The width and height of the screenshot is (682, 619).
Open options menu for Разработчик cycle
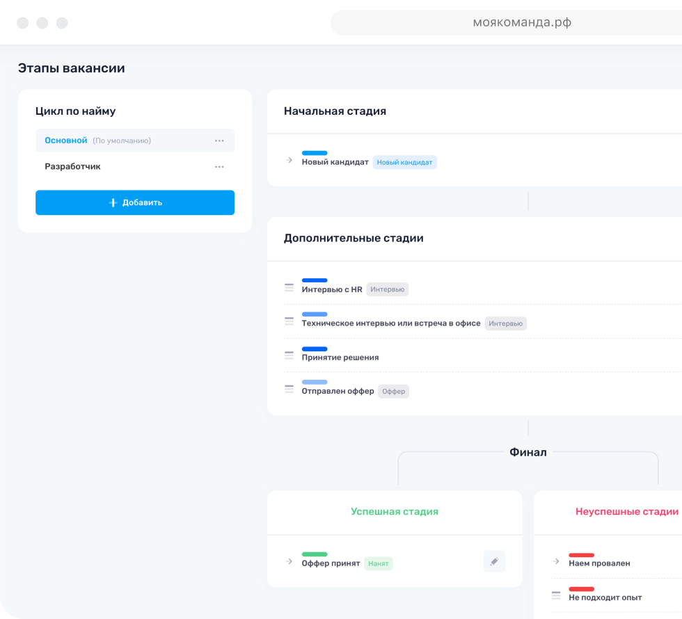tap(219, 167)
